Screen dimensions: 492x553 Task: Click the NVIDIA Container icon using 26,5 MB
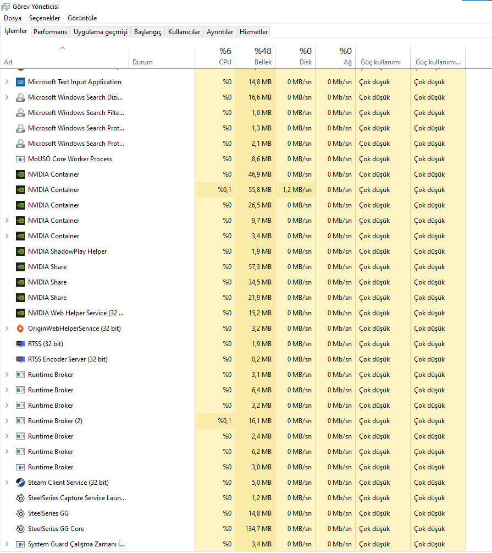pos(20,205)
